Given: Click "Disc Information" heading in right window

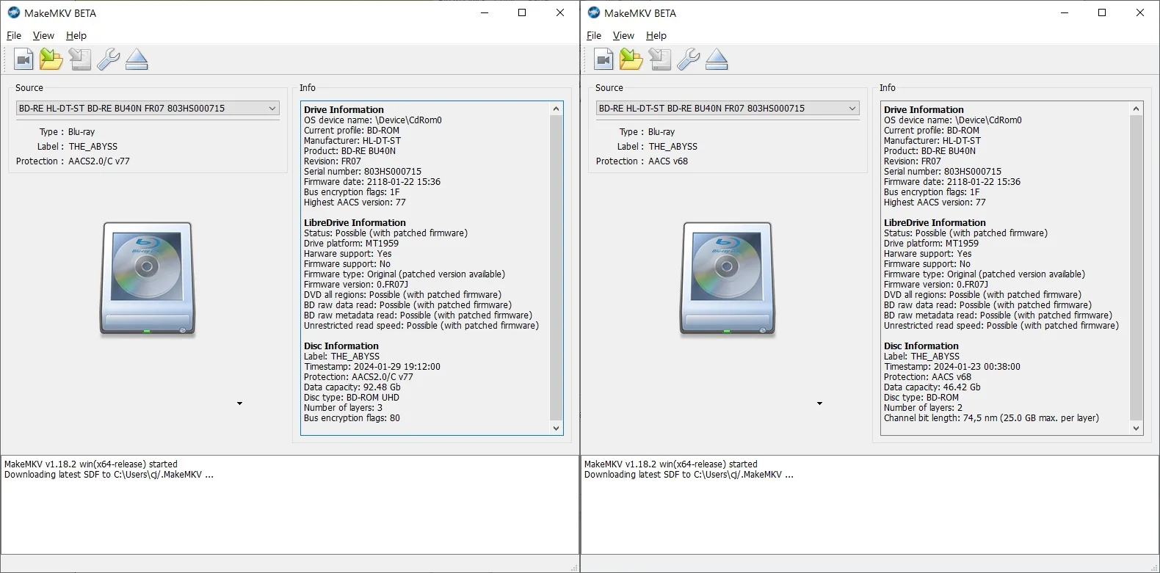Looking at the screenshot, I should coord(921,346).
